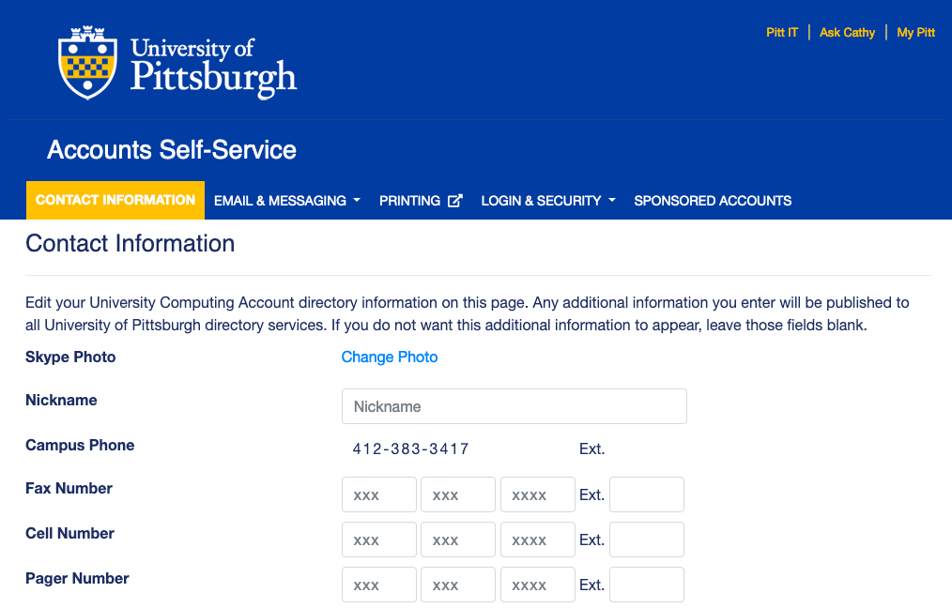The height and width of the screenshot is (608, 952).
Task: Click the University of Pittsburgh shield logo
Action: pos(87,63)
